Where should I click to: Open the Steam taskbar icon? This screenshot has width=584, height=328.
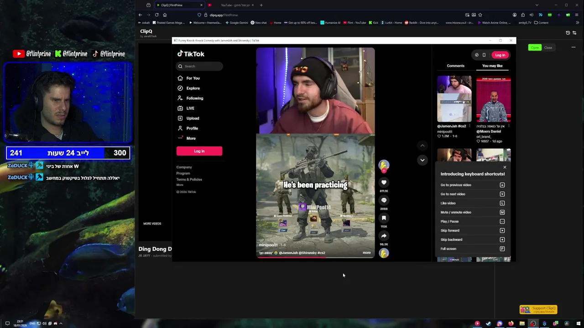pyautogui.click(x=488, y=323)
